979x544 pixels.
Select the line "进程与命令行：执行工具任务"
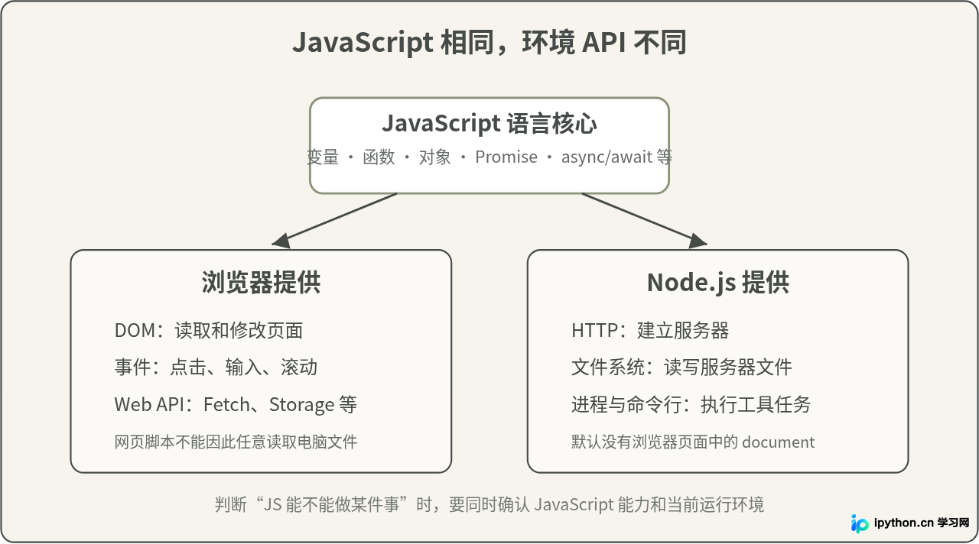coord(691,404)
